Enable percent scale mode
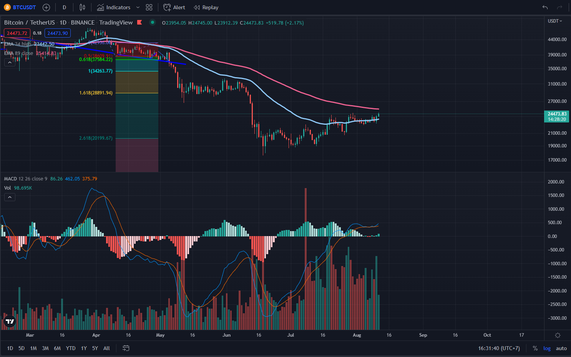 point(535,348)
